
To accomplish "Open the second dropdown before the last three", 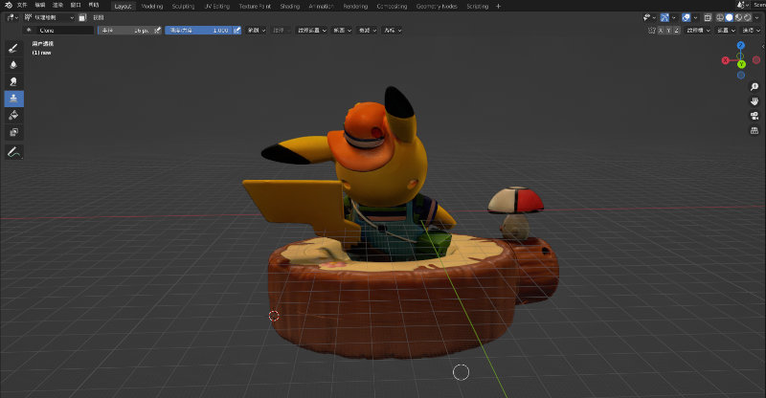I will click(310, 31).
